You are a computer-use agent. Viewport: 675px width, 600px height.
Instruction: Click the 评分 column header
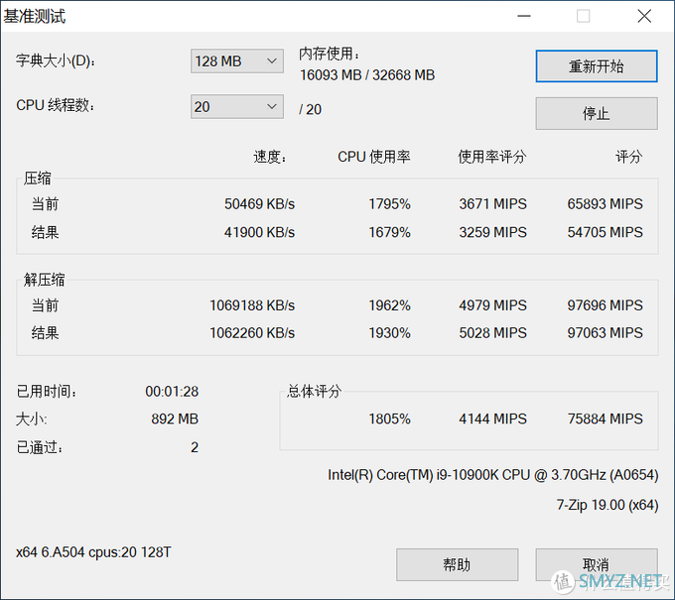coord(629,157)
